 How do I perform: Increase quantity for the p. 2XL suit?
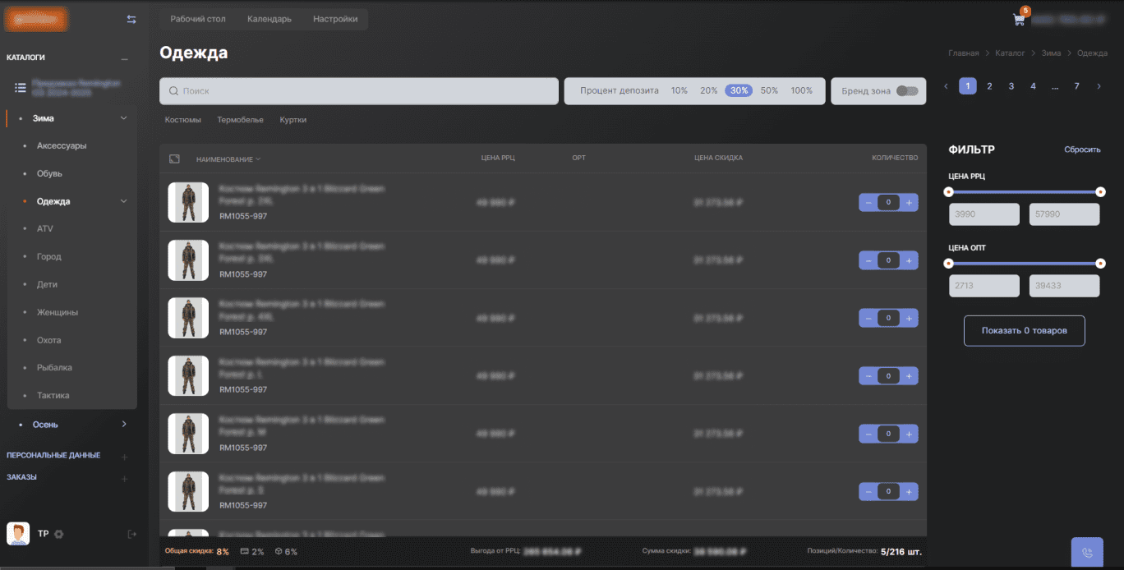coord(909,202)
